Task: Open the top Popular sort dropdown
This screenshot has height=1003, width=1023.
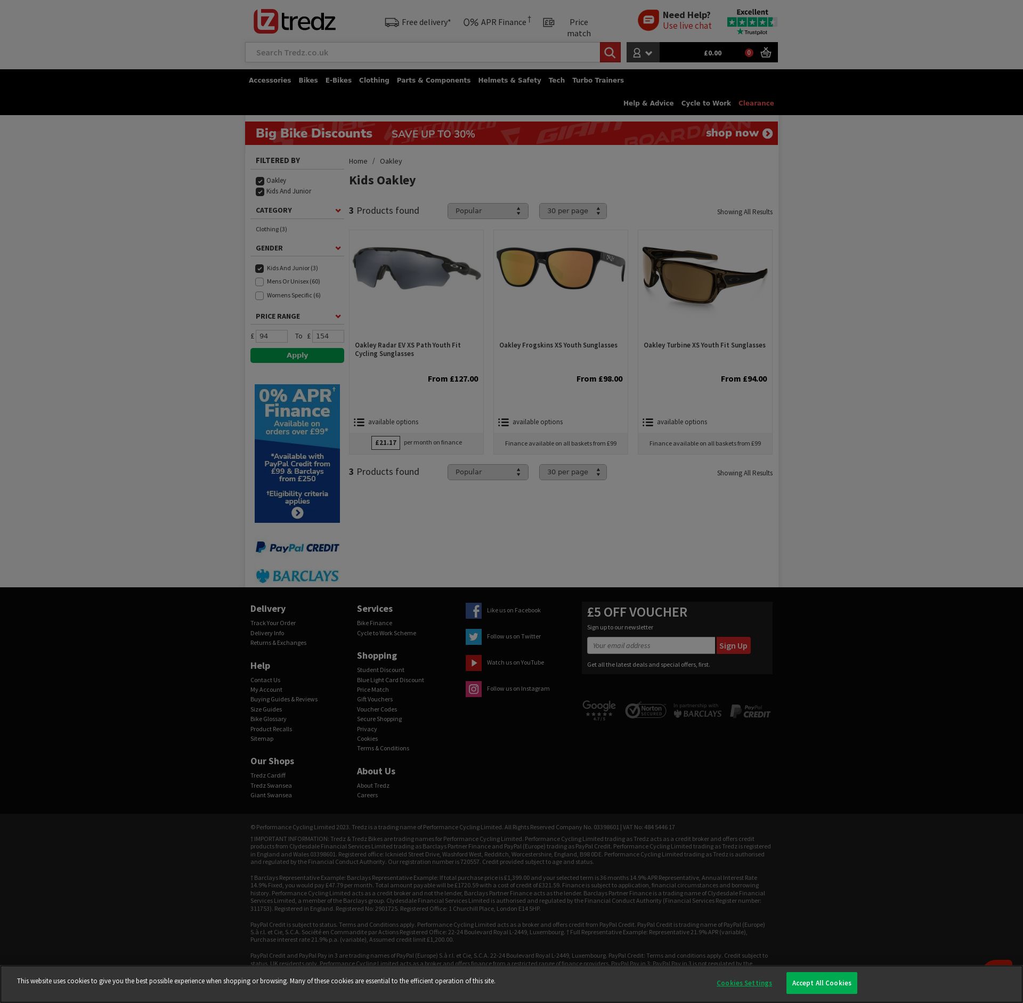Action: [488, 211]
